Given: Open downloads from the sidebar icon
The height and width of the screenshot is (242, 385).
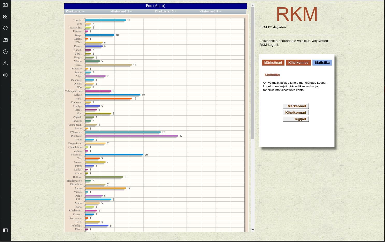Looking at the screenshot, I should coord(5,63).
